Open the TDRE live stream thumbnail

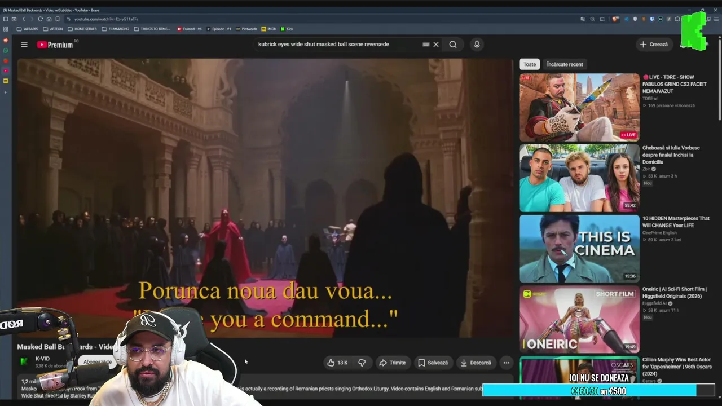coord(579,107)
